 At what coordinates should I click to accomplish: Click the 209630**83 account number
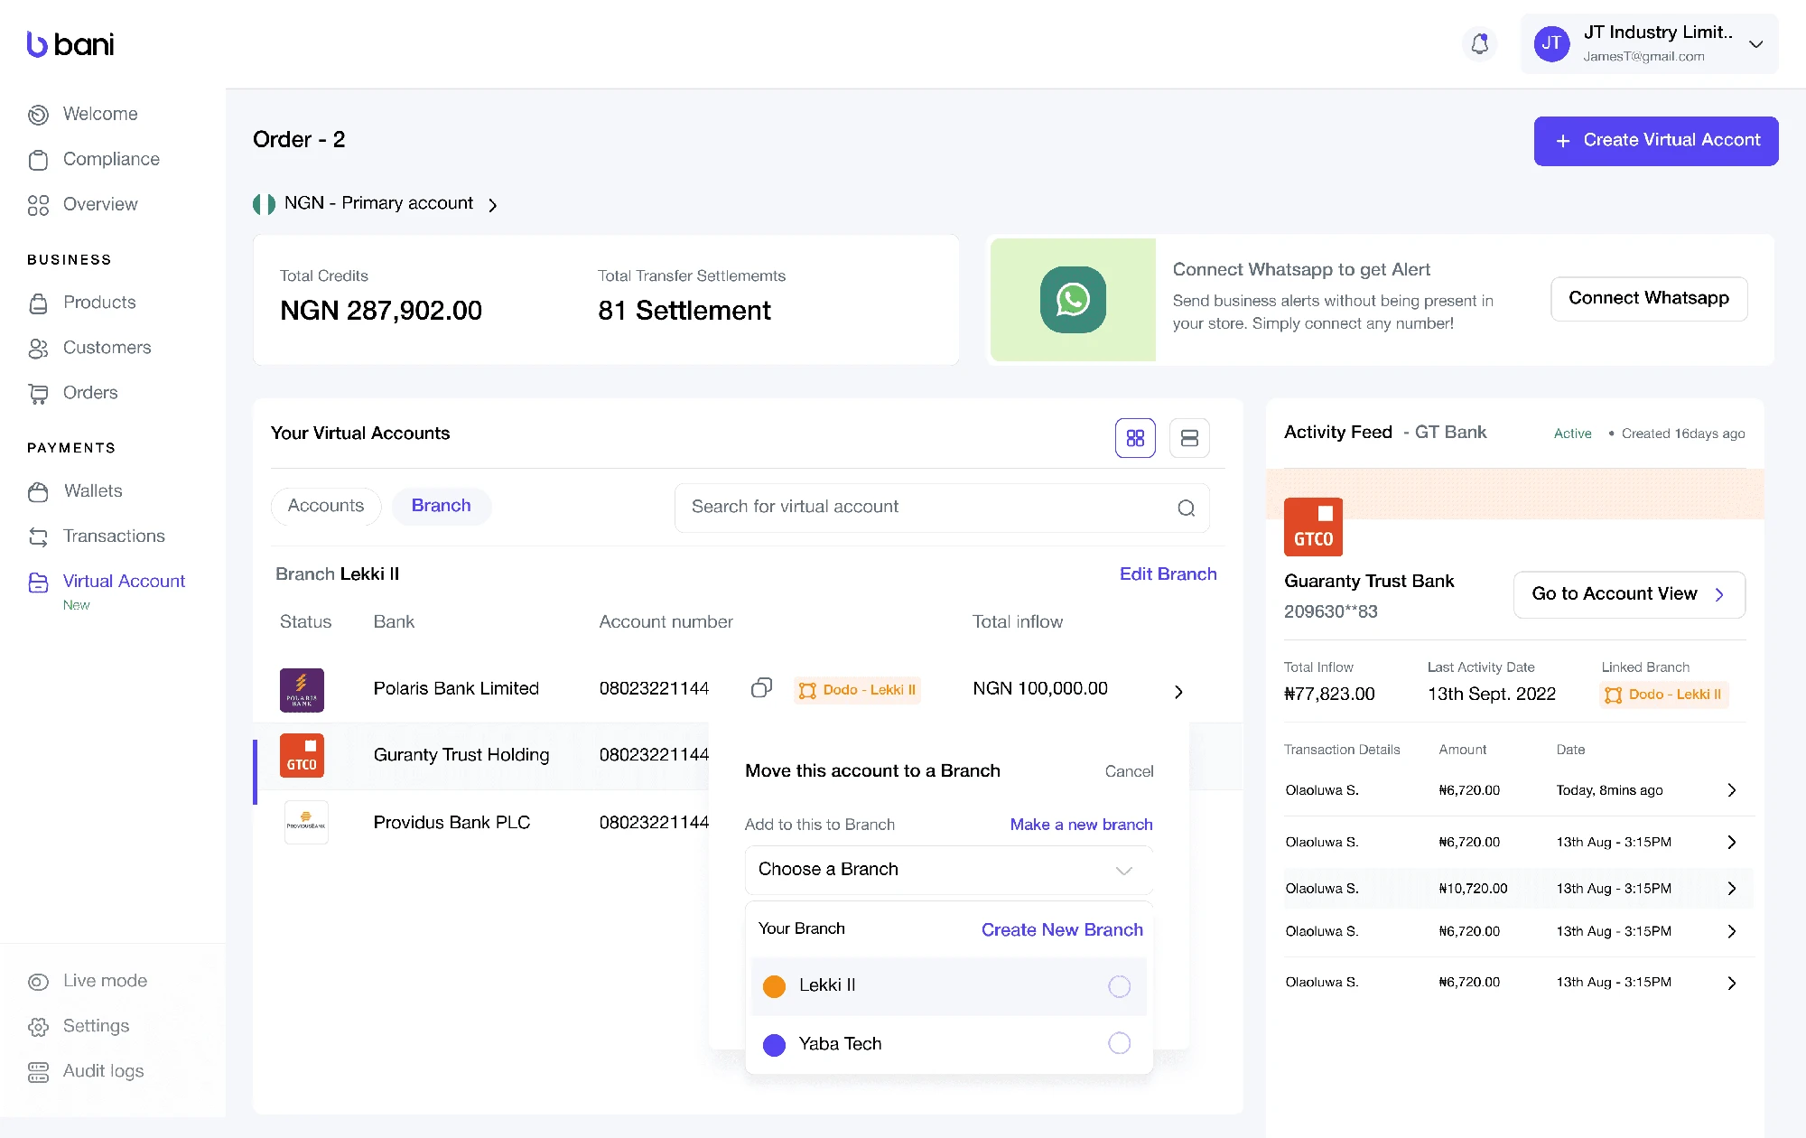tap(1331, 612)
